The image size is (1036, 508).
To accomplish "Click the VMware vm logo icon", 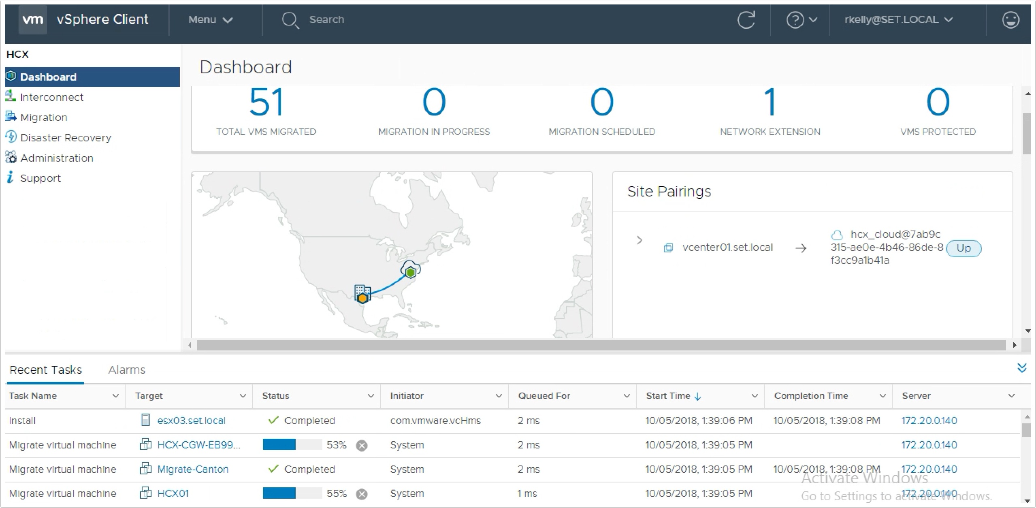I will tap(32, 19).
